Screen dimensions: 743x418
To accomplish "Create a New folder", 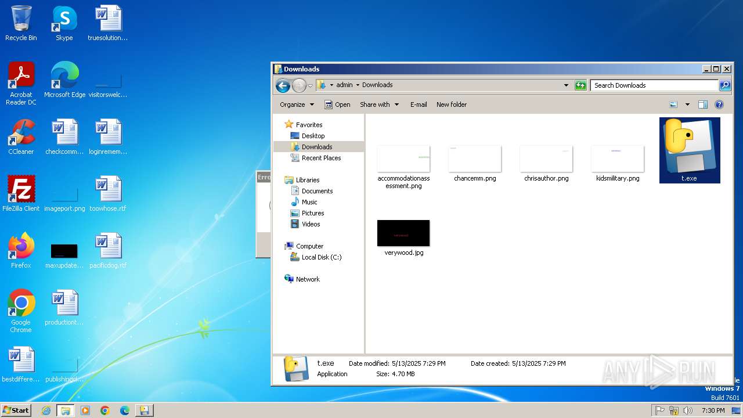I will [452, 105].
